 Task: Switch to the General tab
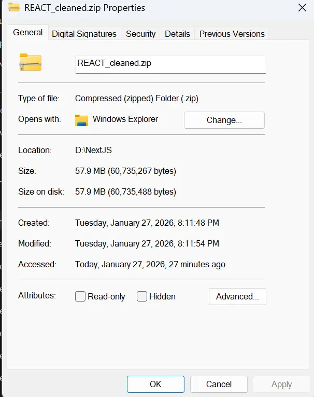[x=28, y=33]
